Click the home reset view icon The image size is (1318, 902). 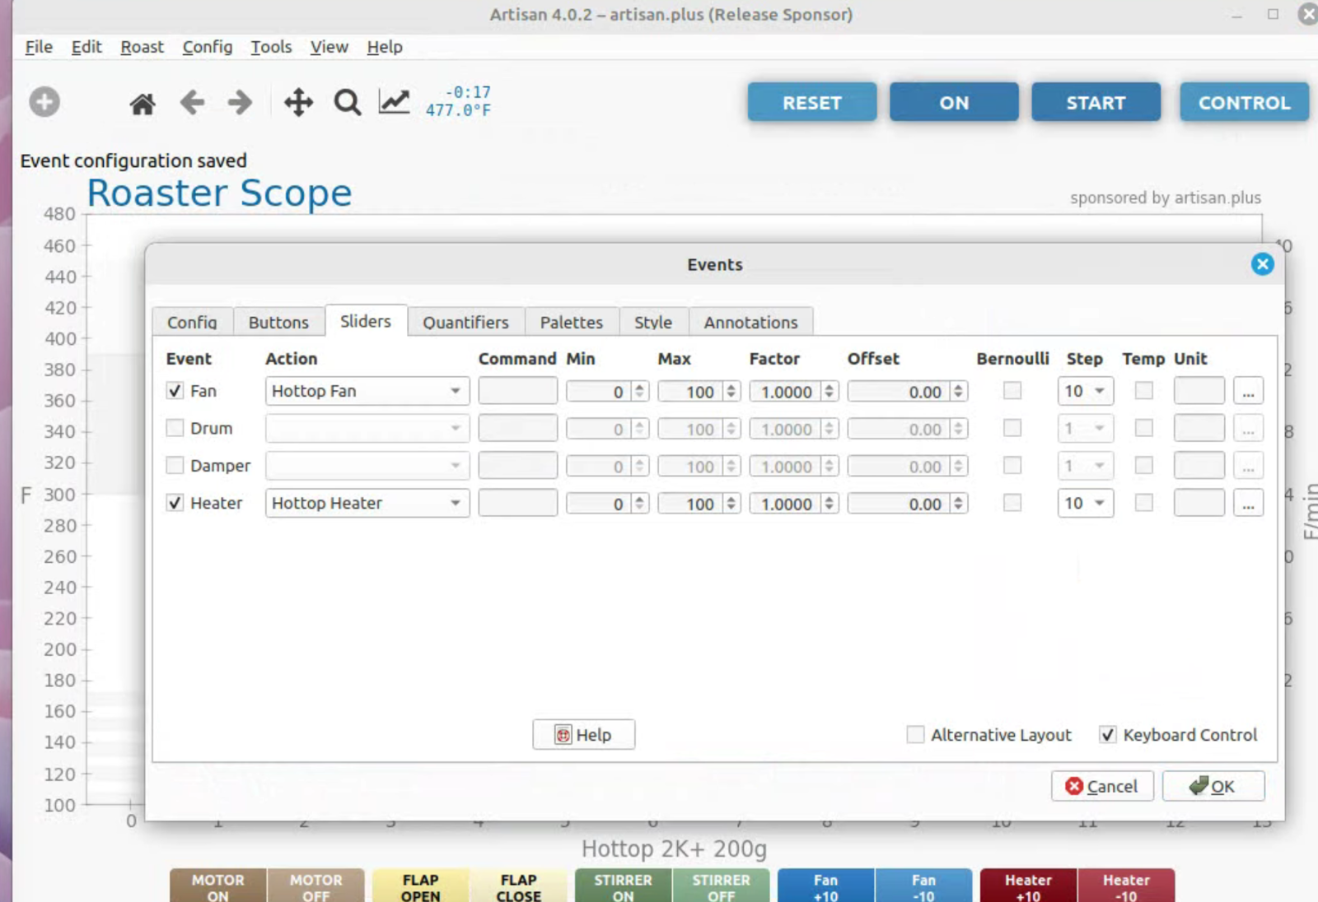[143, 104]
